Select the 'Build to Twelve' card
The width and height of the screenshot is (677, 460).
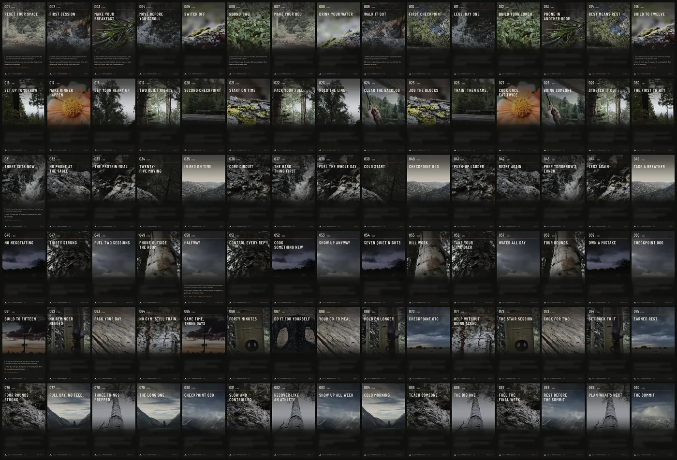coord(653,39)
